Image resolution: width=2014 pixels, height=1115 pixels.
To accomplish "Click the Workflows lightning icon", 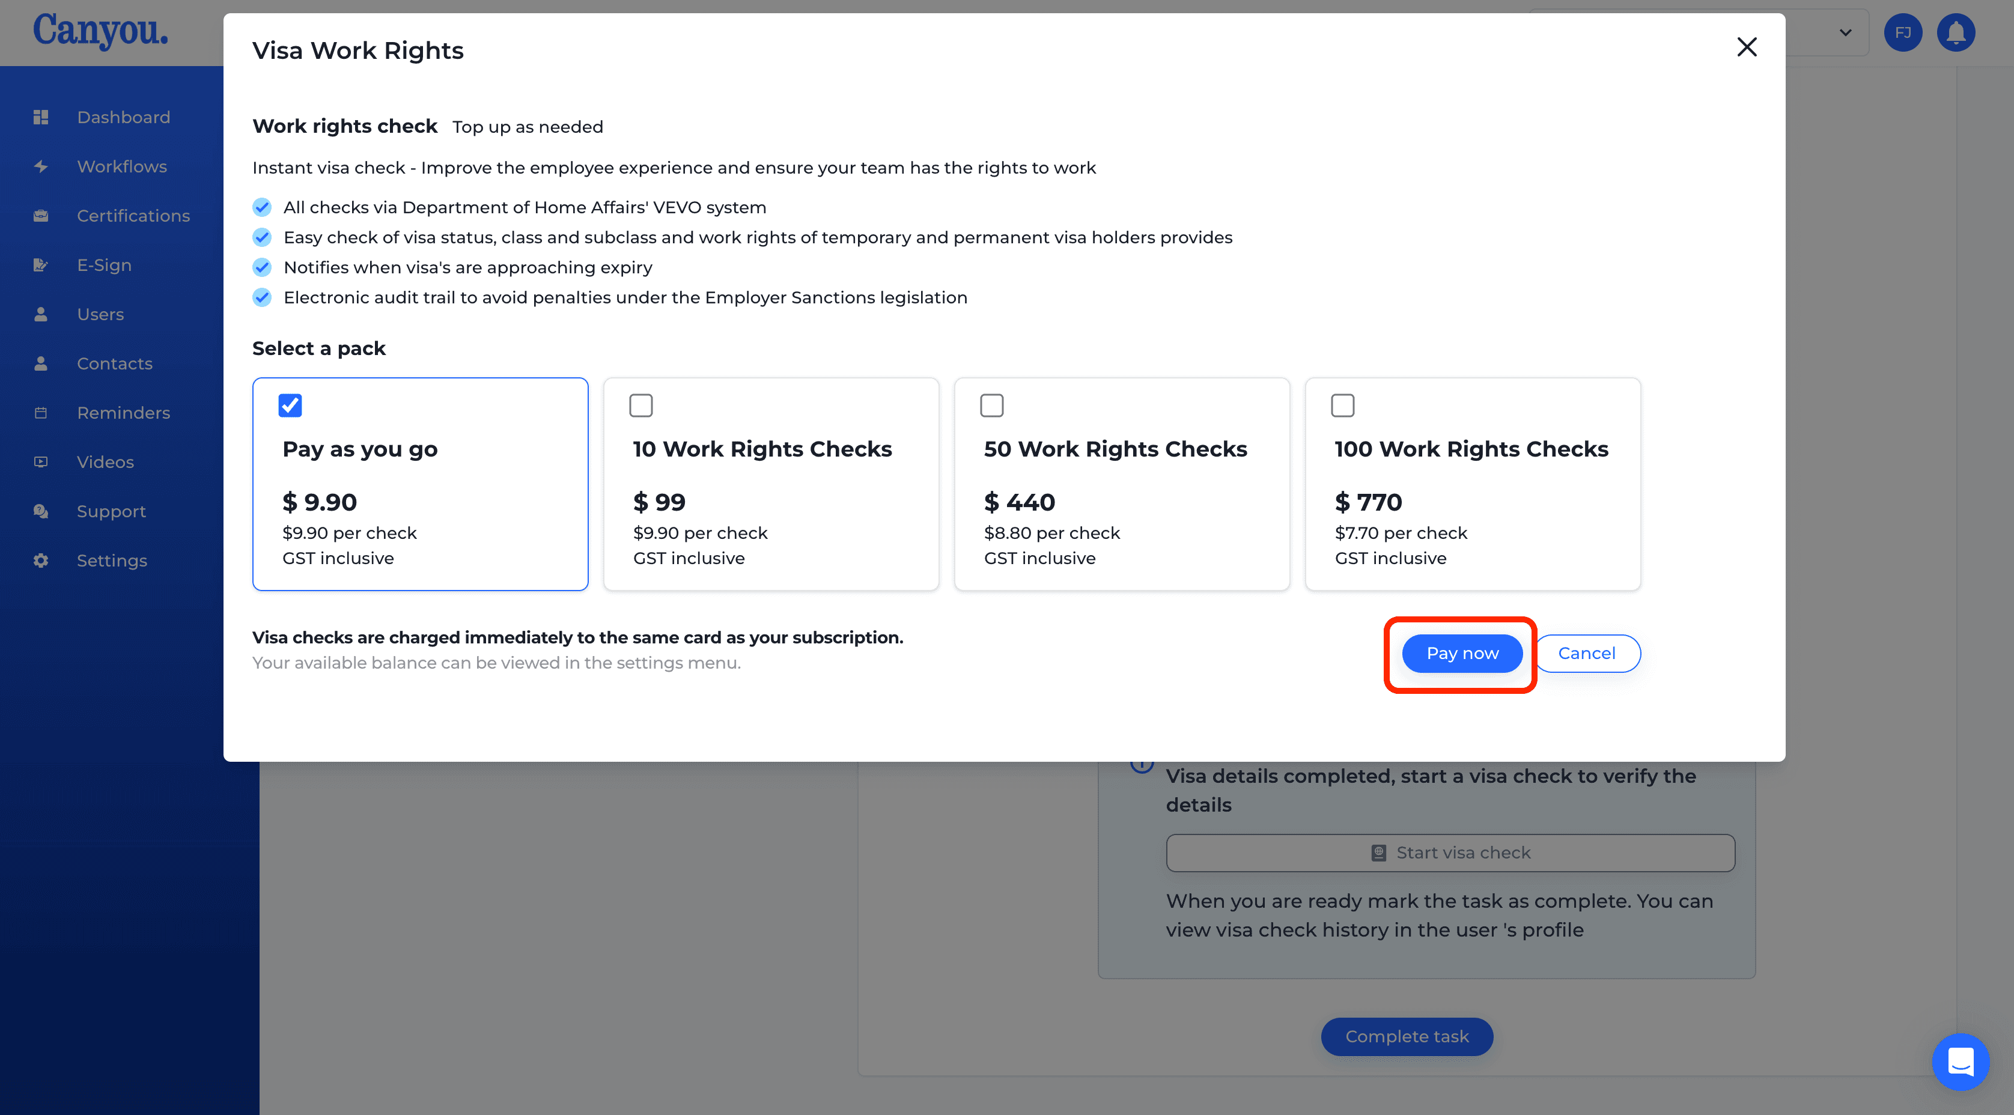I will coord(41,166).
